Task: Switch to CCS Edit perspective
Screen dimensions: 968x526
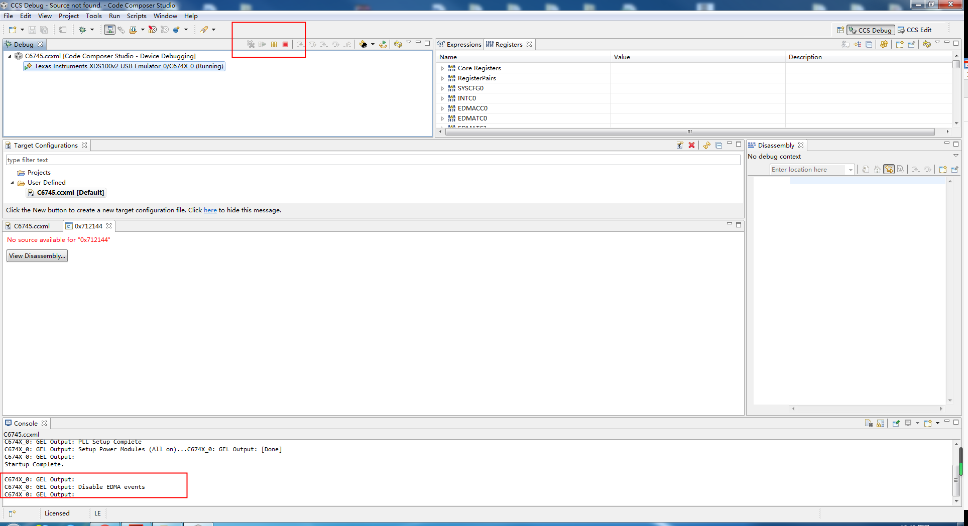Action: click(x=915, y=30)
